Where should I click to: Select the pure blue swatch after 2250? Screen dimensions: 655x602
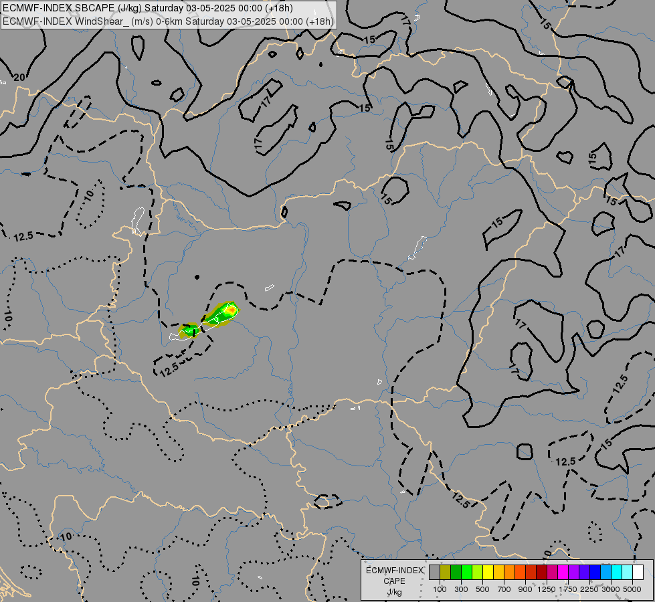(x=595, y=572)
